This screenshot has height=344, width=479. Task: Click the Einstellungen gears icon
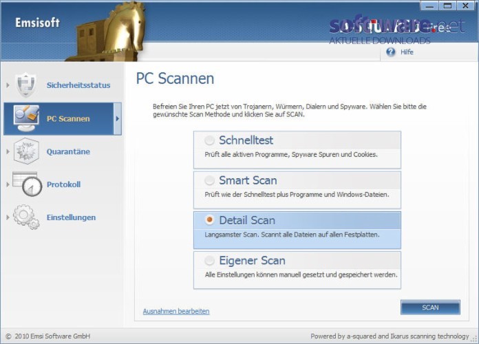pyautogui.click(x=26, y=217)
